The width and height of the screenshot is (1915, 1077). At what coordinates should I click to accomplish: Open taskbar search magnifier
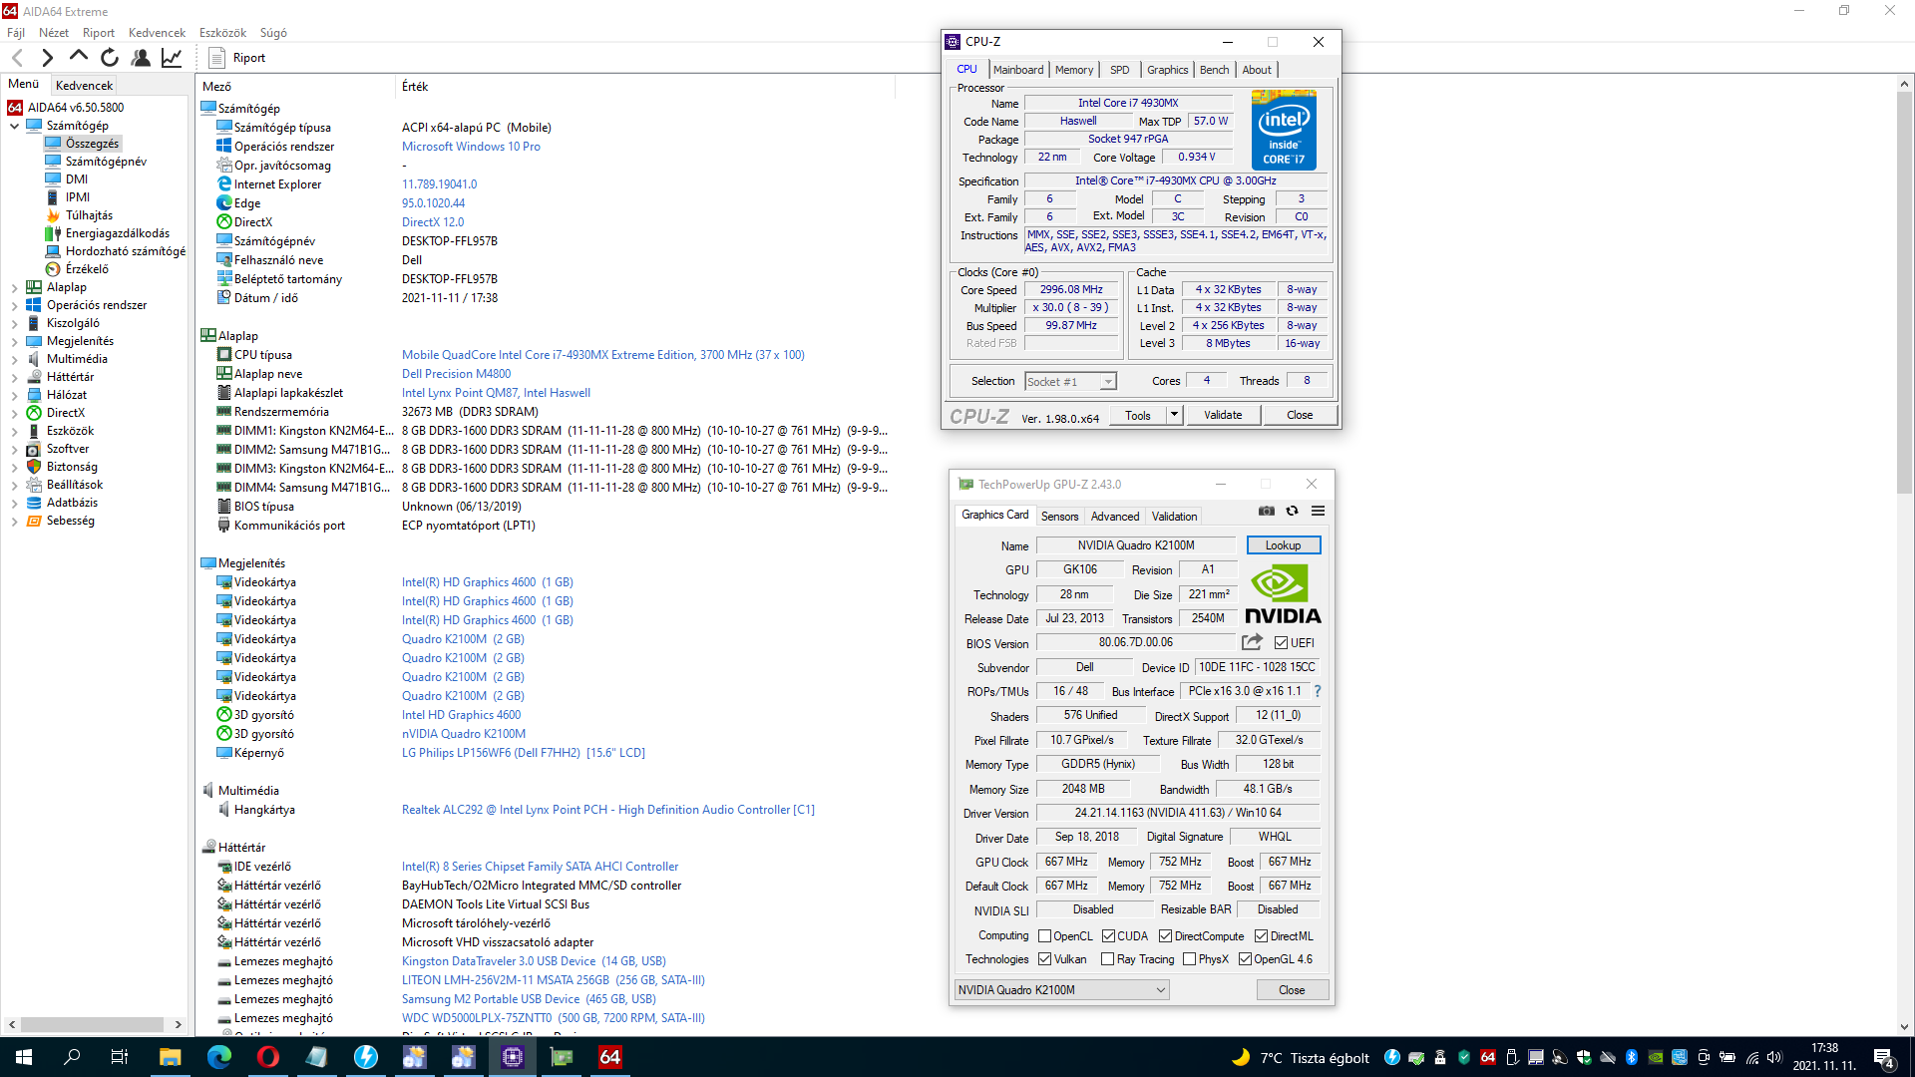tap(72, 1057)
